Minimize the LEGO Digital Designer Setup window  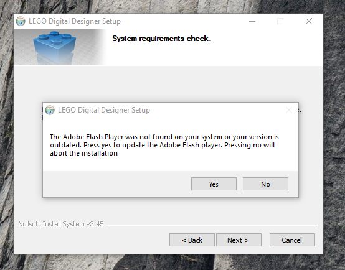click(x=252, y=21)
